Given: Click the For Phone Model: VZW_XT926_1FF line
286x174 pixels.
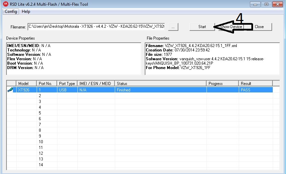Looking at the screenshot, I should (x=178, y=68).
